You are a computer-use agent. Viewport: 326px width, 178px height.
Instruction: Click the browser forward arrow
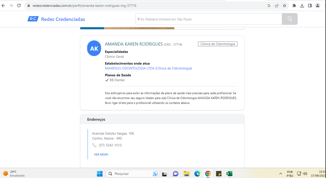click(11, 5)
